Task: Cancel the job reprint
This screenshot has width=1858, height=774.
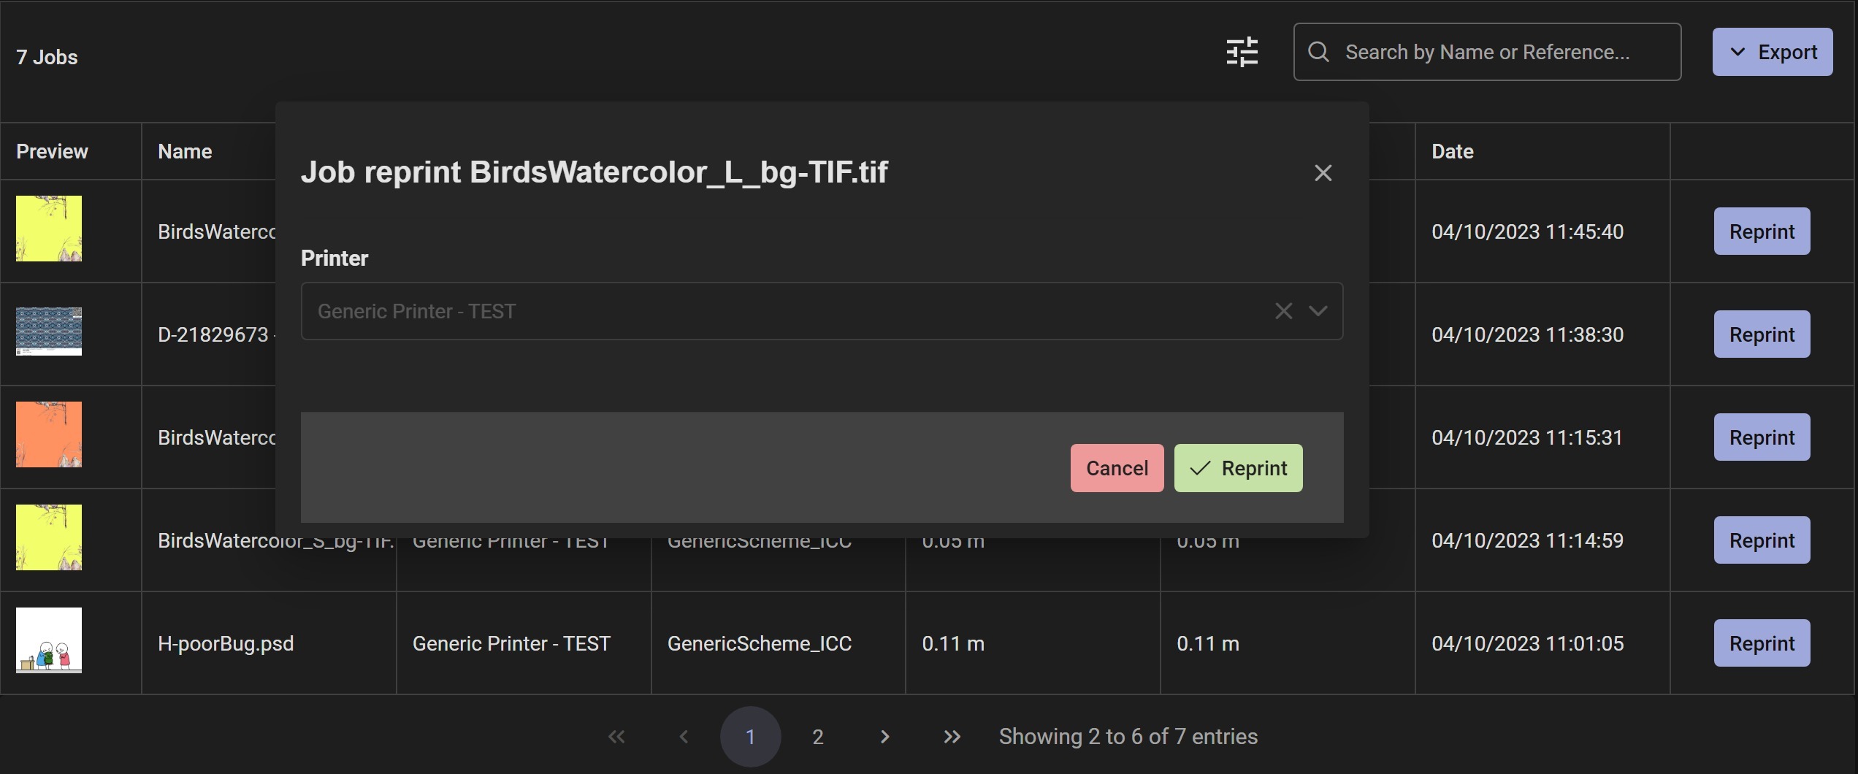Action: click(1117, 468)
